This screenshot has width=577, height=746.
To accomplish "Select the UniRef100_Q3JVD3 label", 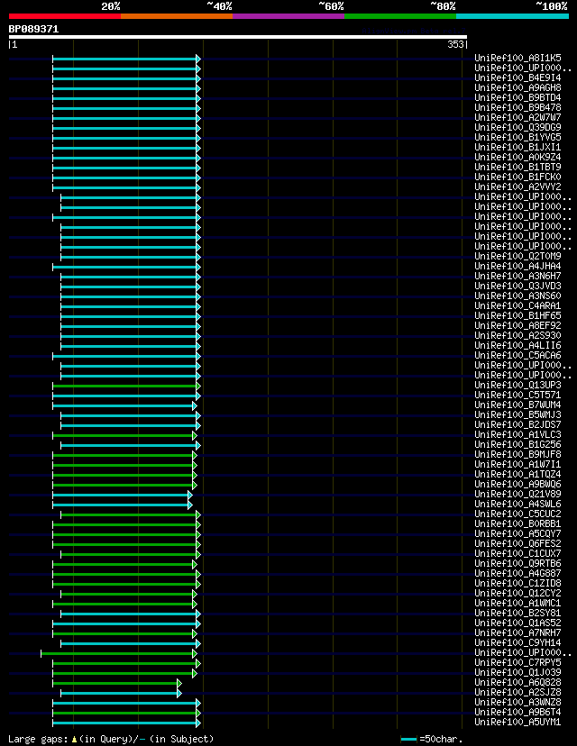I will click(x=517, y=286).
